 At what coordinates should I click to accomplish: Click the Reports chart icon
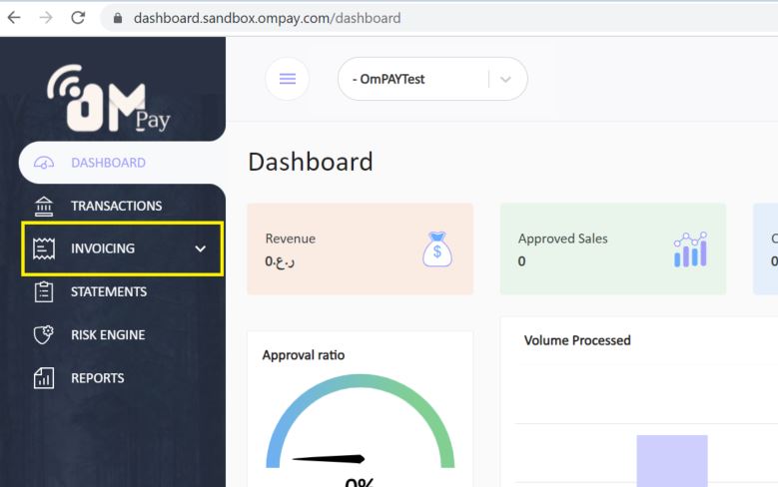point(43,378)
